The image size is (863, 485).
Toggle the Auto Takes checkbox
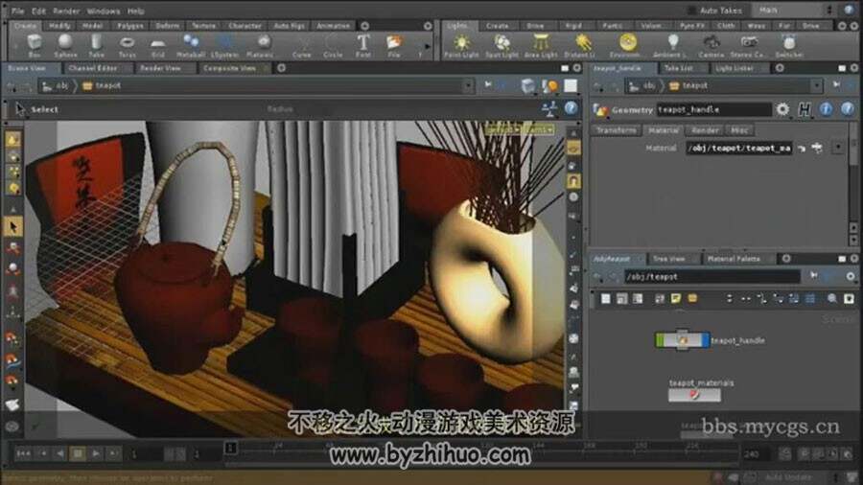(x=692, y=11)
